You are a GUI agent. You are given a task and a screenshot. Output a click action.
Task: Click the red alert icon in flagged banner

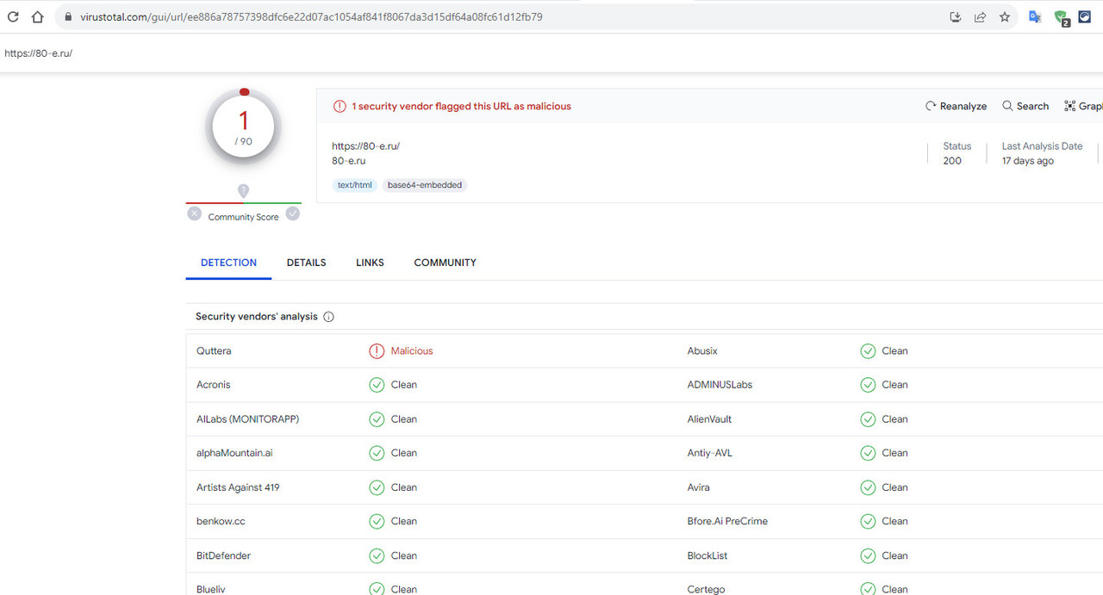point(340,107)
